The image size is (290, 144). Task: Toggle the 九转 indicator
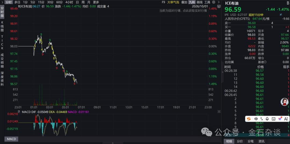point(192,2)
